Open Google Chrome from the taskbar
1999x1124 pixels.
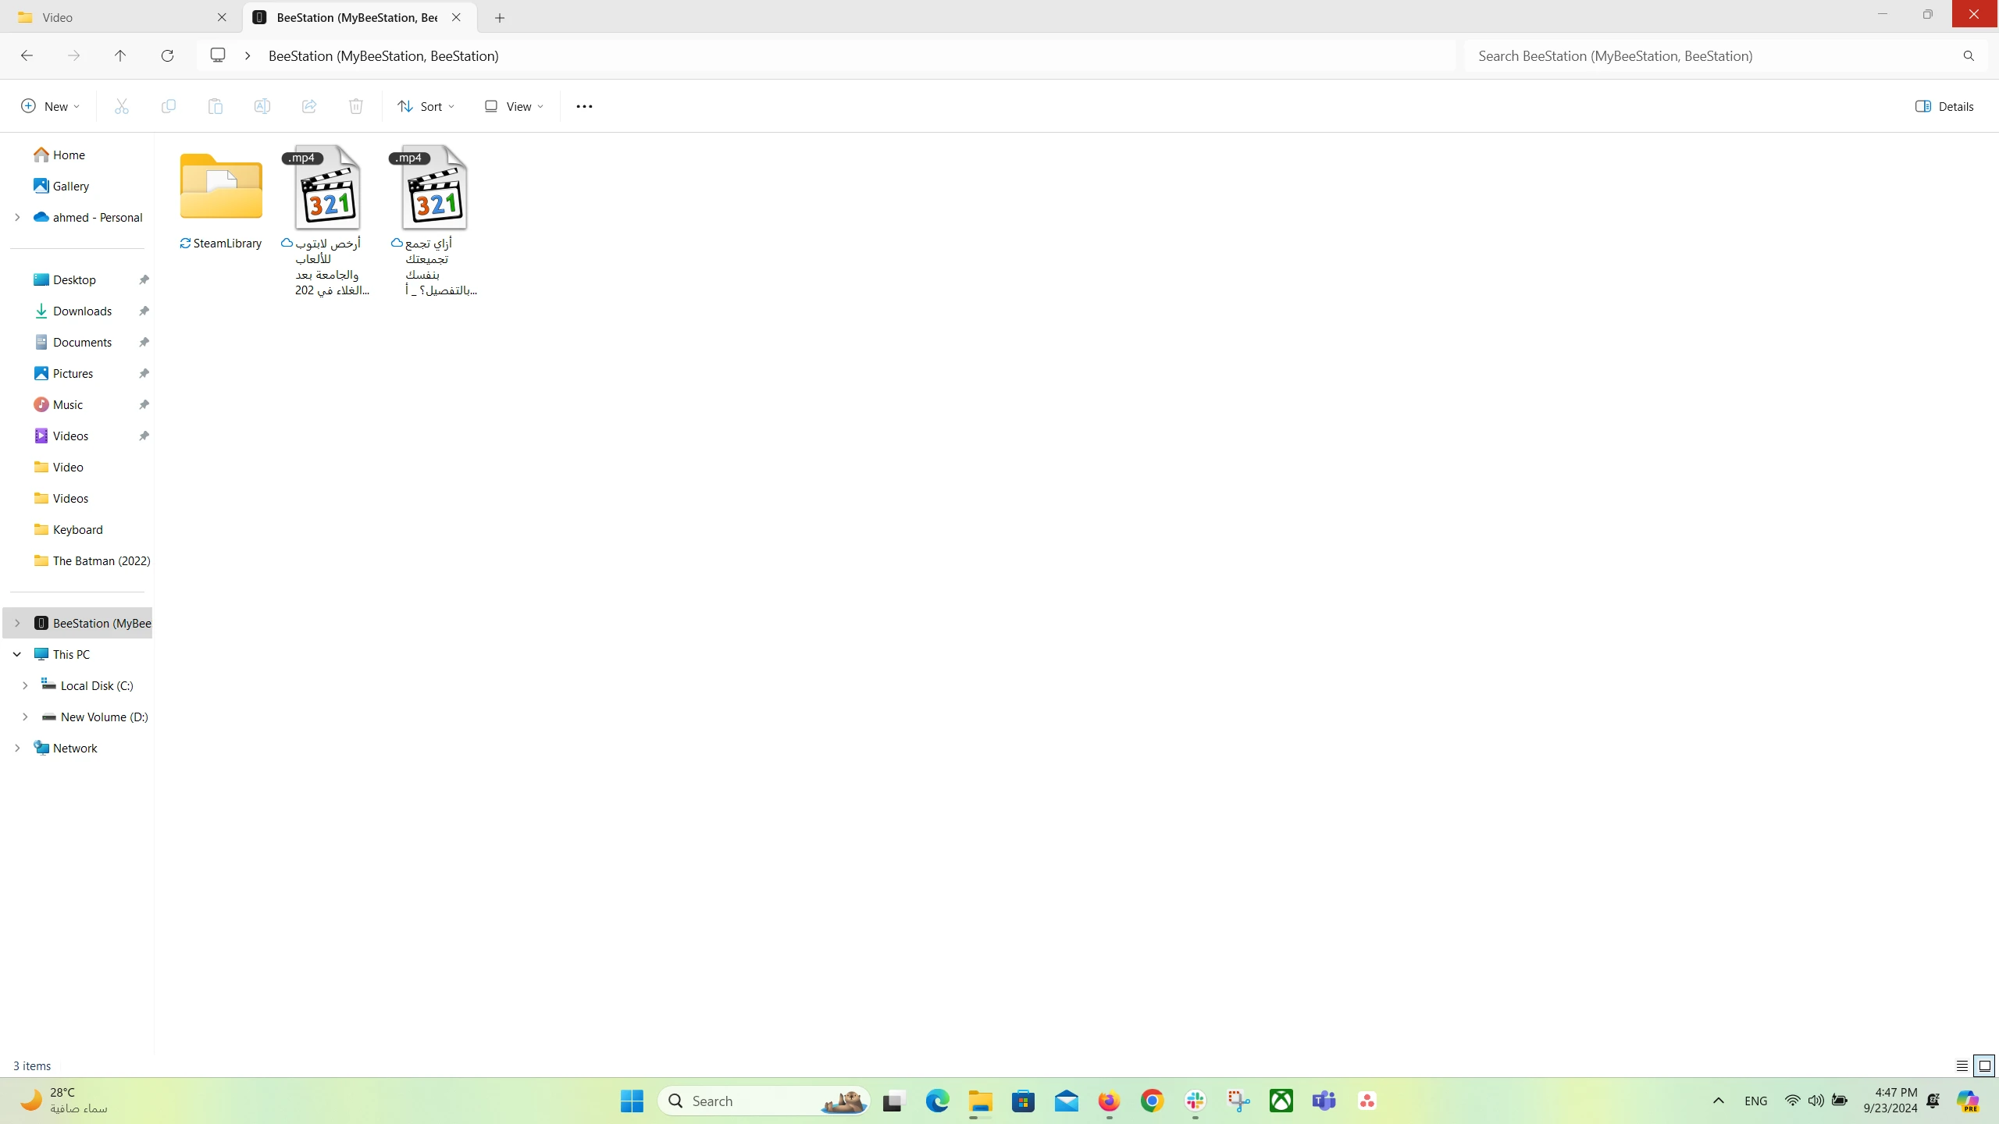click(1152, 1101)
